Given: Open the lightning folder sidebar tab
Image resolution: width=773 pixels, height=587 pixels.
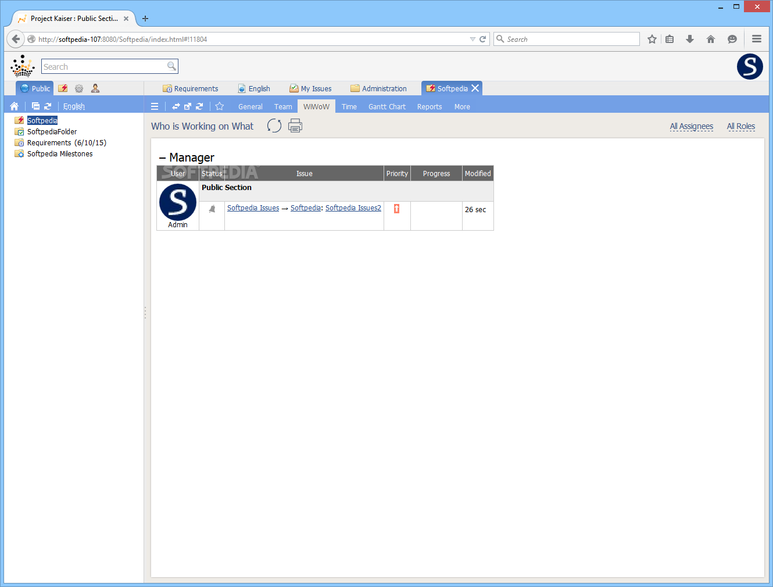Looking at the screenshot, I should [63, 88].
